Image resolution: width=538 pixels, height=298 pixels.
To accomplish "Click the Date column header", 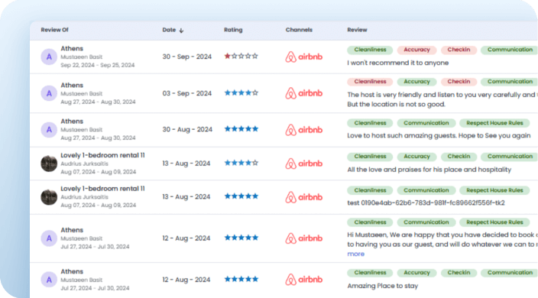I will click(169, 30).
